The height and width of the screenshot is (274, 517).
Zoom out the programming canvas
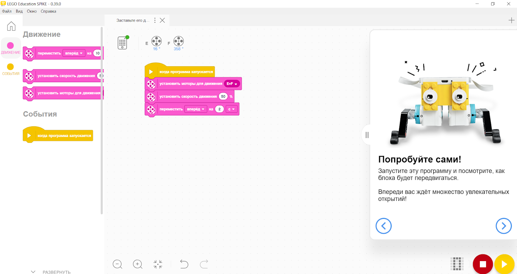point(117,264)
